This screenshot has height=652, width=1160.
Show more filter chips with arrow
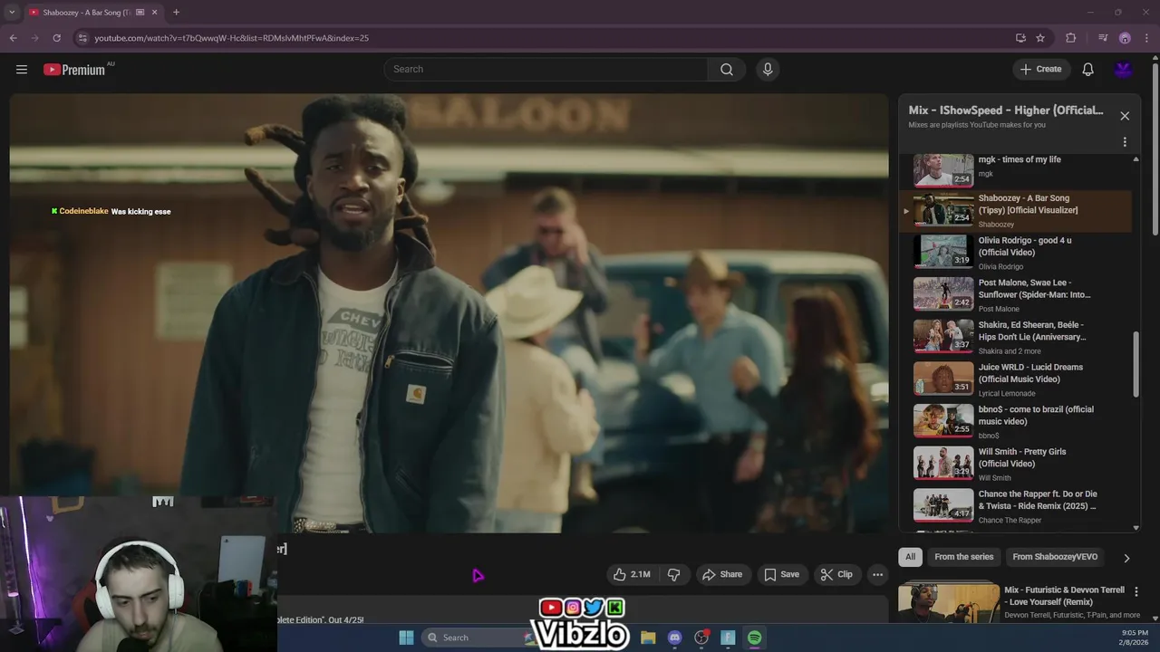coord(1126,558)
